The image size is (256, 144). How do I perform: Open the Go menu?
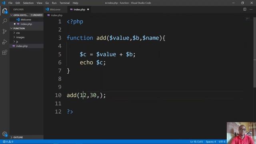click(47, 3)
